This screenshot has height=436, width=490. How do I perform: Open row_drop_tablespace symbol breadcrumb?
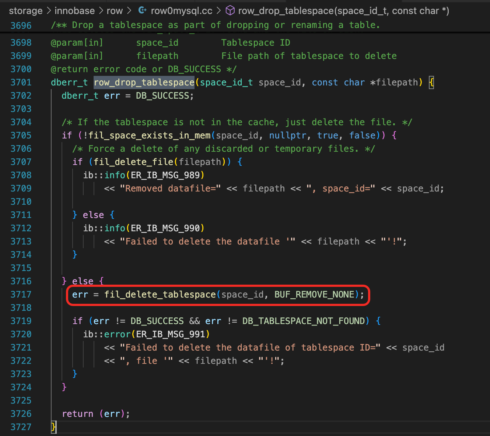[x=343, y=11]
